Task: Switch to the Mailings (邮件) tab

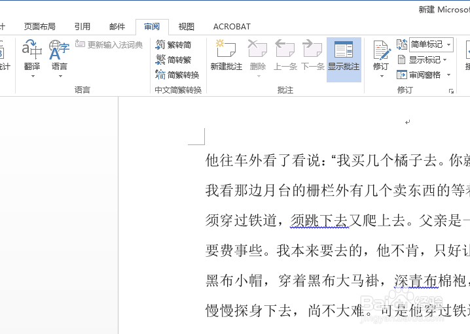Action: pyautogui.click(x=117, y=27)
